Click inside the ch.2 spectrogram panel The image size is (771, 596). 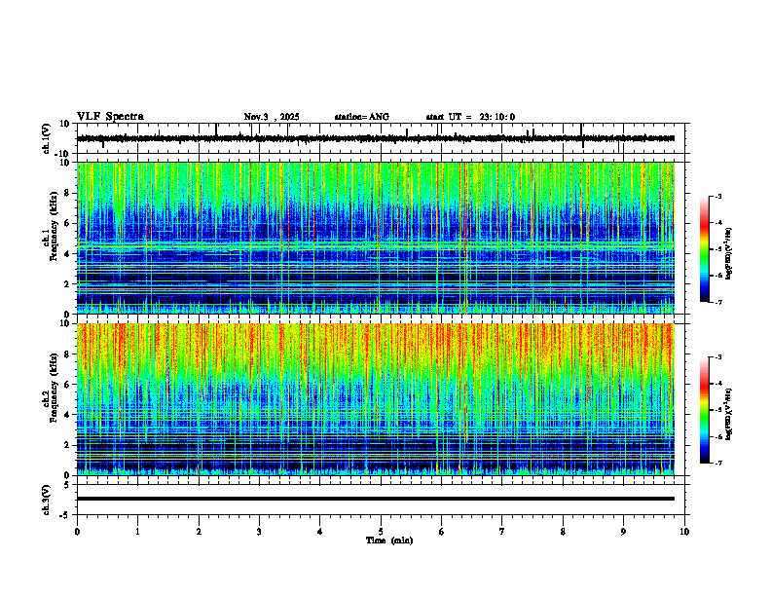(x=376, y=399)
